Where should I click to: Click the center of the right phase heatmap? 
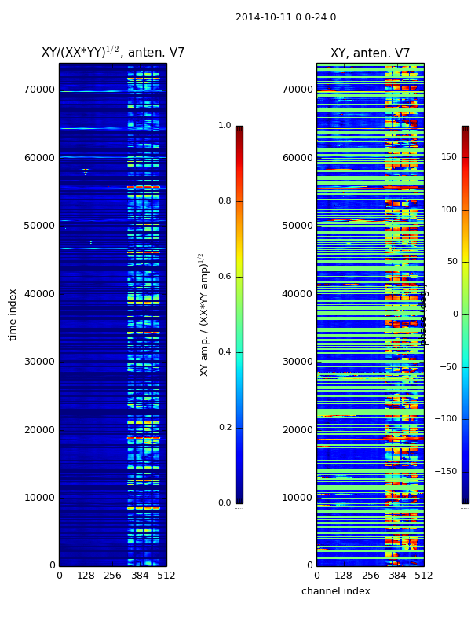tap(370, 314)
